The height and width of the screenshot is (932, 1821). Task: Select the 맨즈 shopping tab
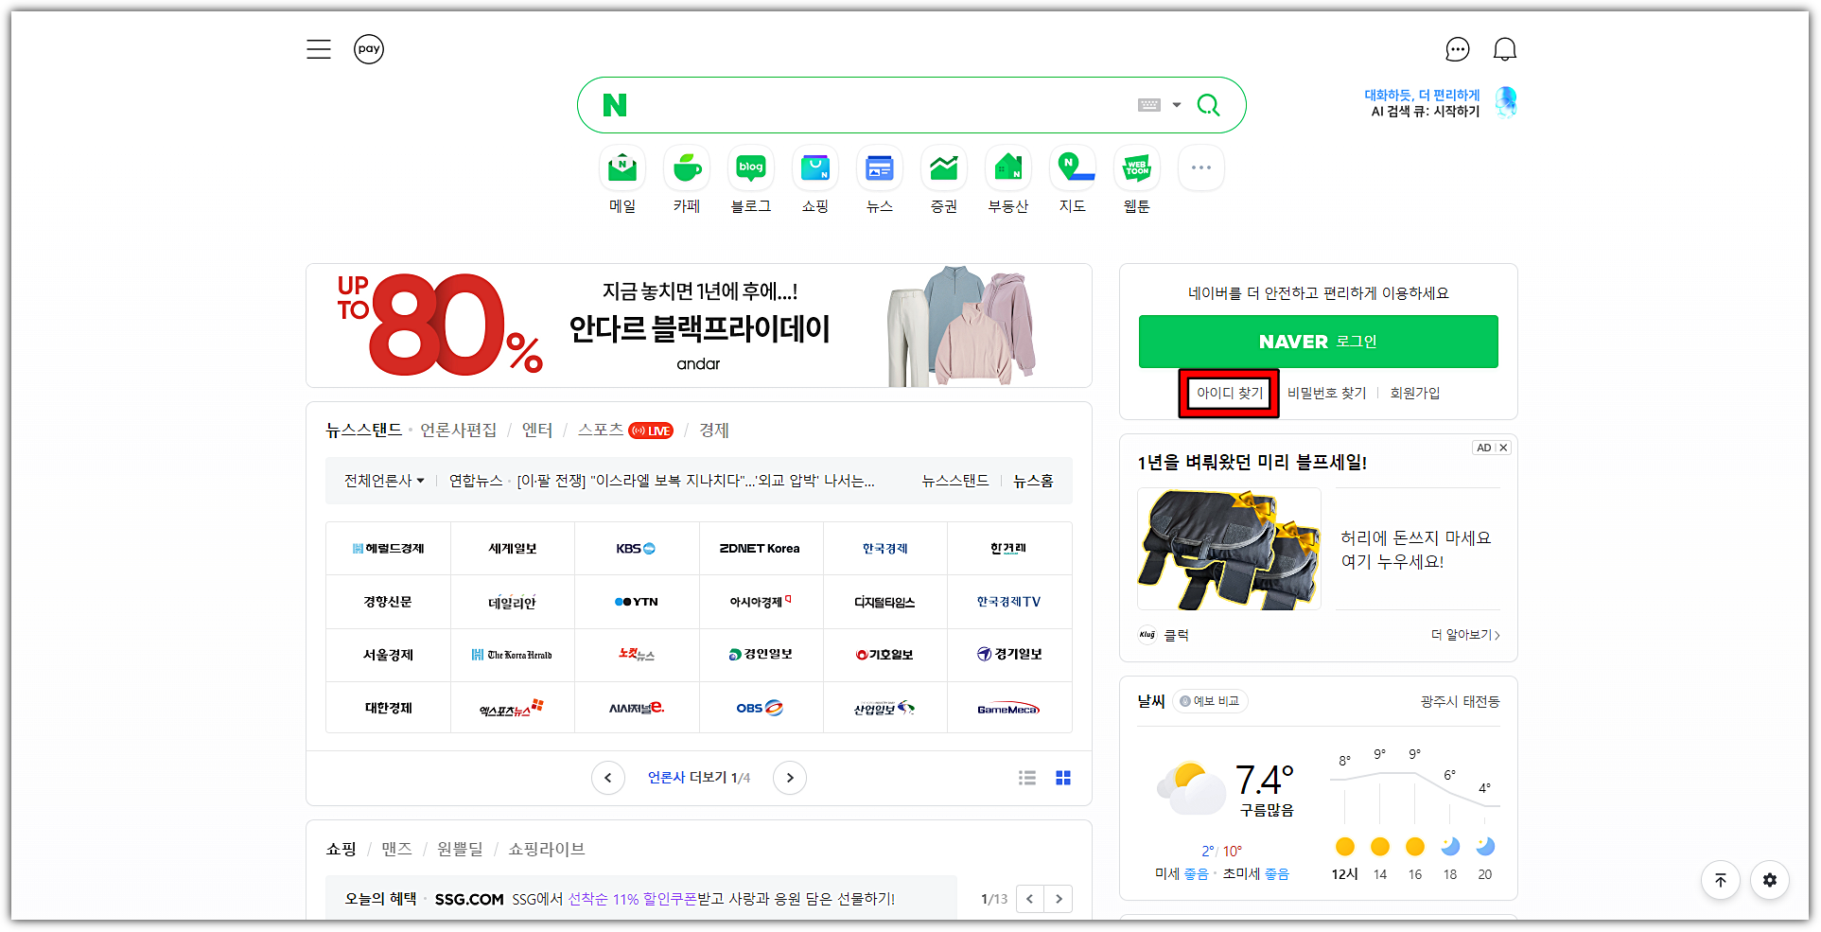[x=397, y=849]
